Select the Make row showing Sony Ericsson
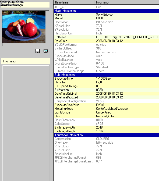Screen dimensions: 159x181 tap(107, 15)
